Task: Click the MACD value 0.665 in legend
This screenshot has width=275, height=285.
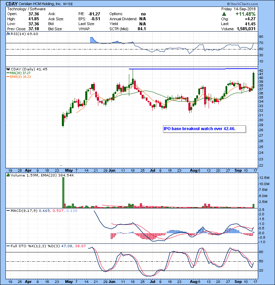Action: point(44,211)
